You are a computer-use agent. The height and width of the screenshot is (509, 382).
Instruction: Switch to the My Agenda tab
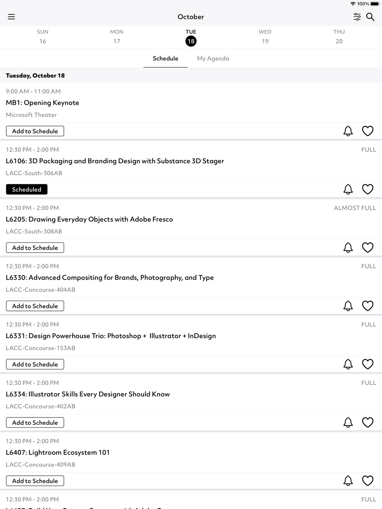click(213, 58)
